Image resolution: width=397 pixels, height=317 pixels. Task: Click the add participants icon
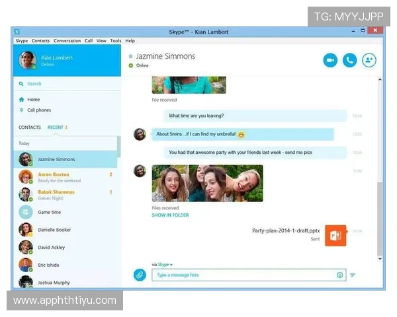369,60
